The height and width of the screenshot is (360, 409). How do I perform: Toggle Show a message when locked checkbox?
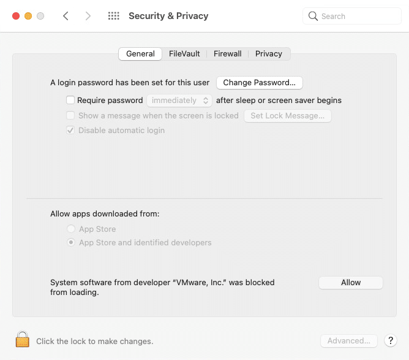pyautogui.click(x=70, y=115)
